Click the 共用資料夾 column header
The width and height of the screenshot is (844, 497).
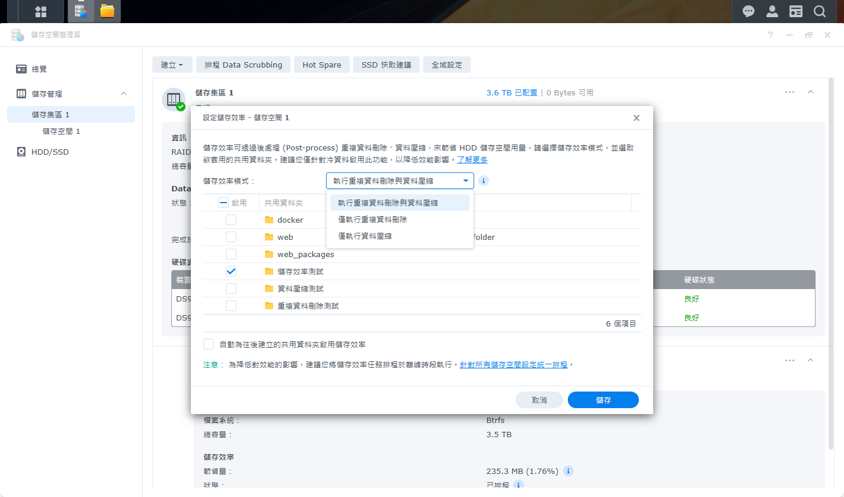(x=283, y=203)
